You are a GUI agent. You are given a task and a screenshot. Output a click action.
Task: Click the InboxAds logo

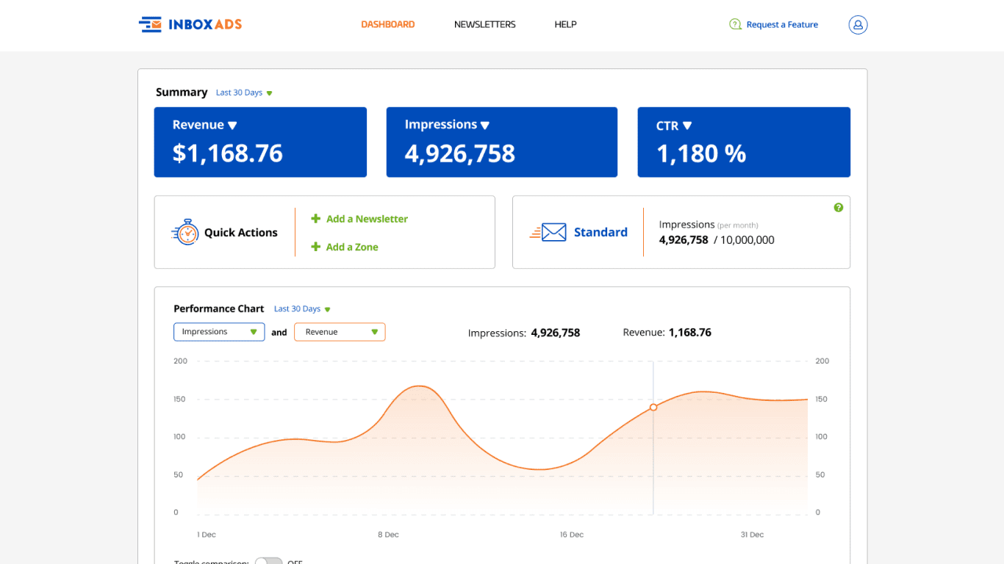point(190,24)
